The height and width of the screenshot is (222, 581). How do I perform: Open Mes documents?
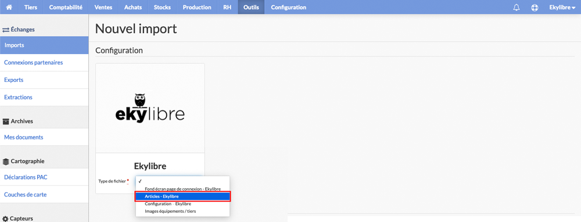[44, 137]
